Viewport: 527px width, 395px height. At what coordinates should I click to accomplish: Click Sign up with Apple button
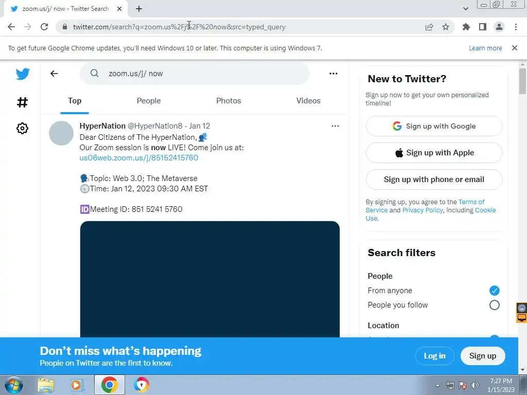click(434, 153)
